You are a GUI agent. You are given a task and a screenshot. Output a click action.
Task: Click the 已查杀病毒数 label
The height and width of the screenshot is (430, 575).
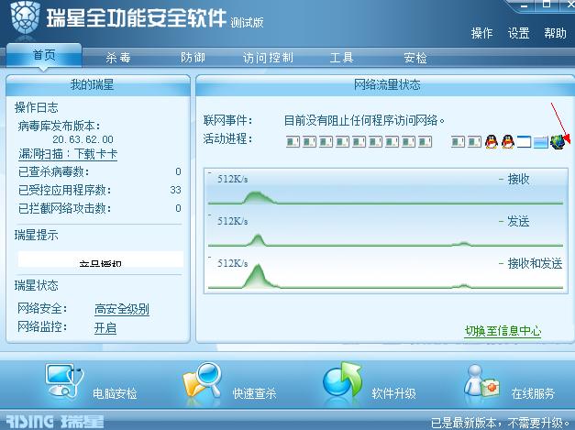pos(54,171)
